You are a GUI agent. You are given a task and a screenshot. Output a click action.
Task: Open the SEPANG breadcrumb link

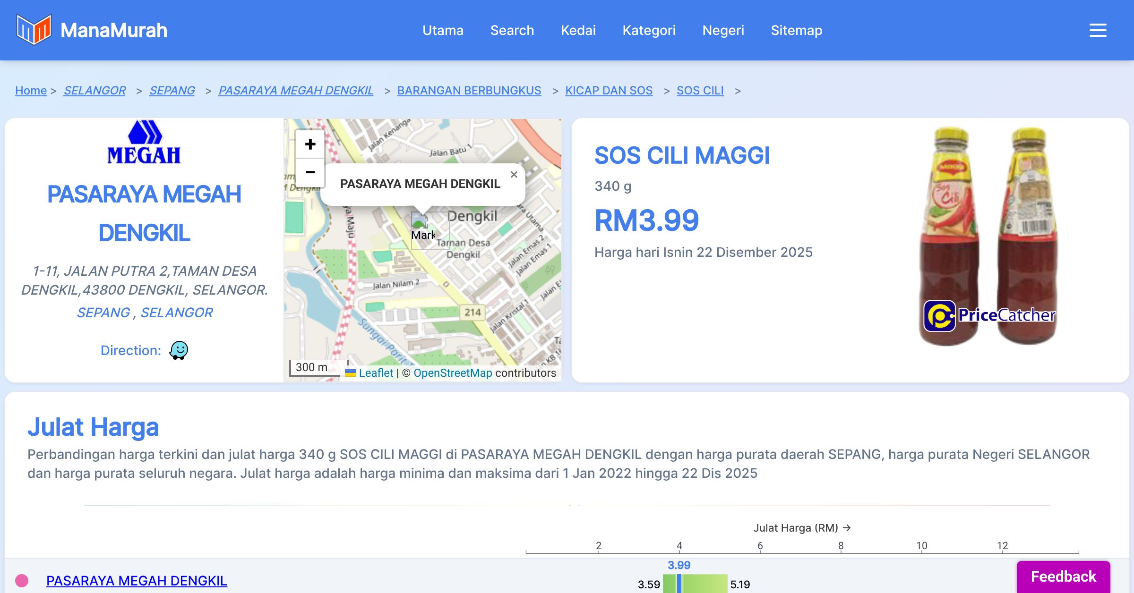(172, 90)
